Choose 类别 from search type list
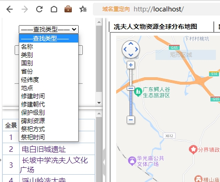 [48, 55]
